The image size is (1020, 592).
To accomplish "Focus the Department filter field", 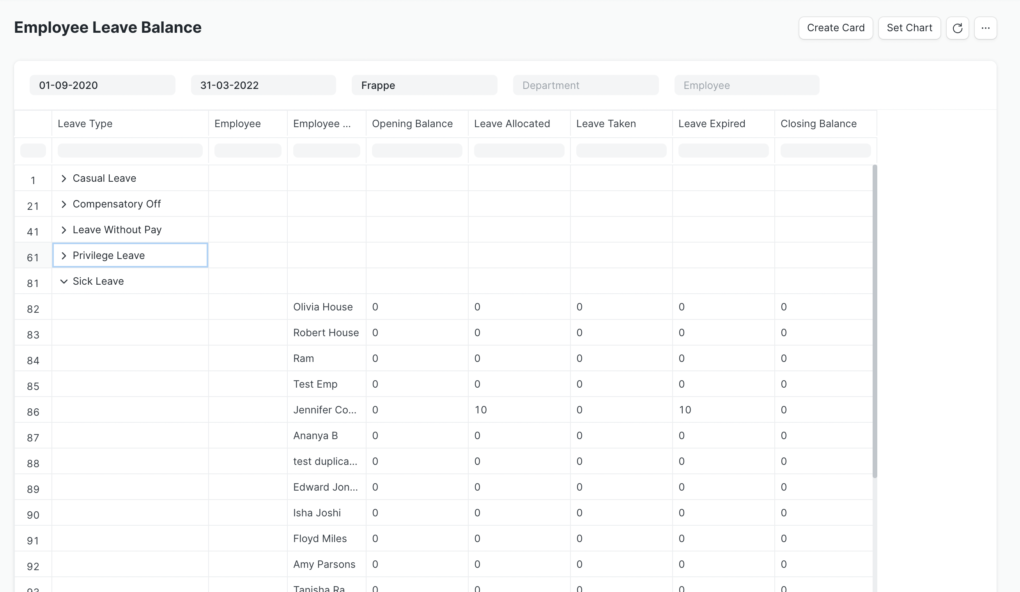I will coord(585,85).
